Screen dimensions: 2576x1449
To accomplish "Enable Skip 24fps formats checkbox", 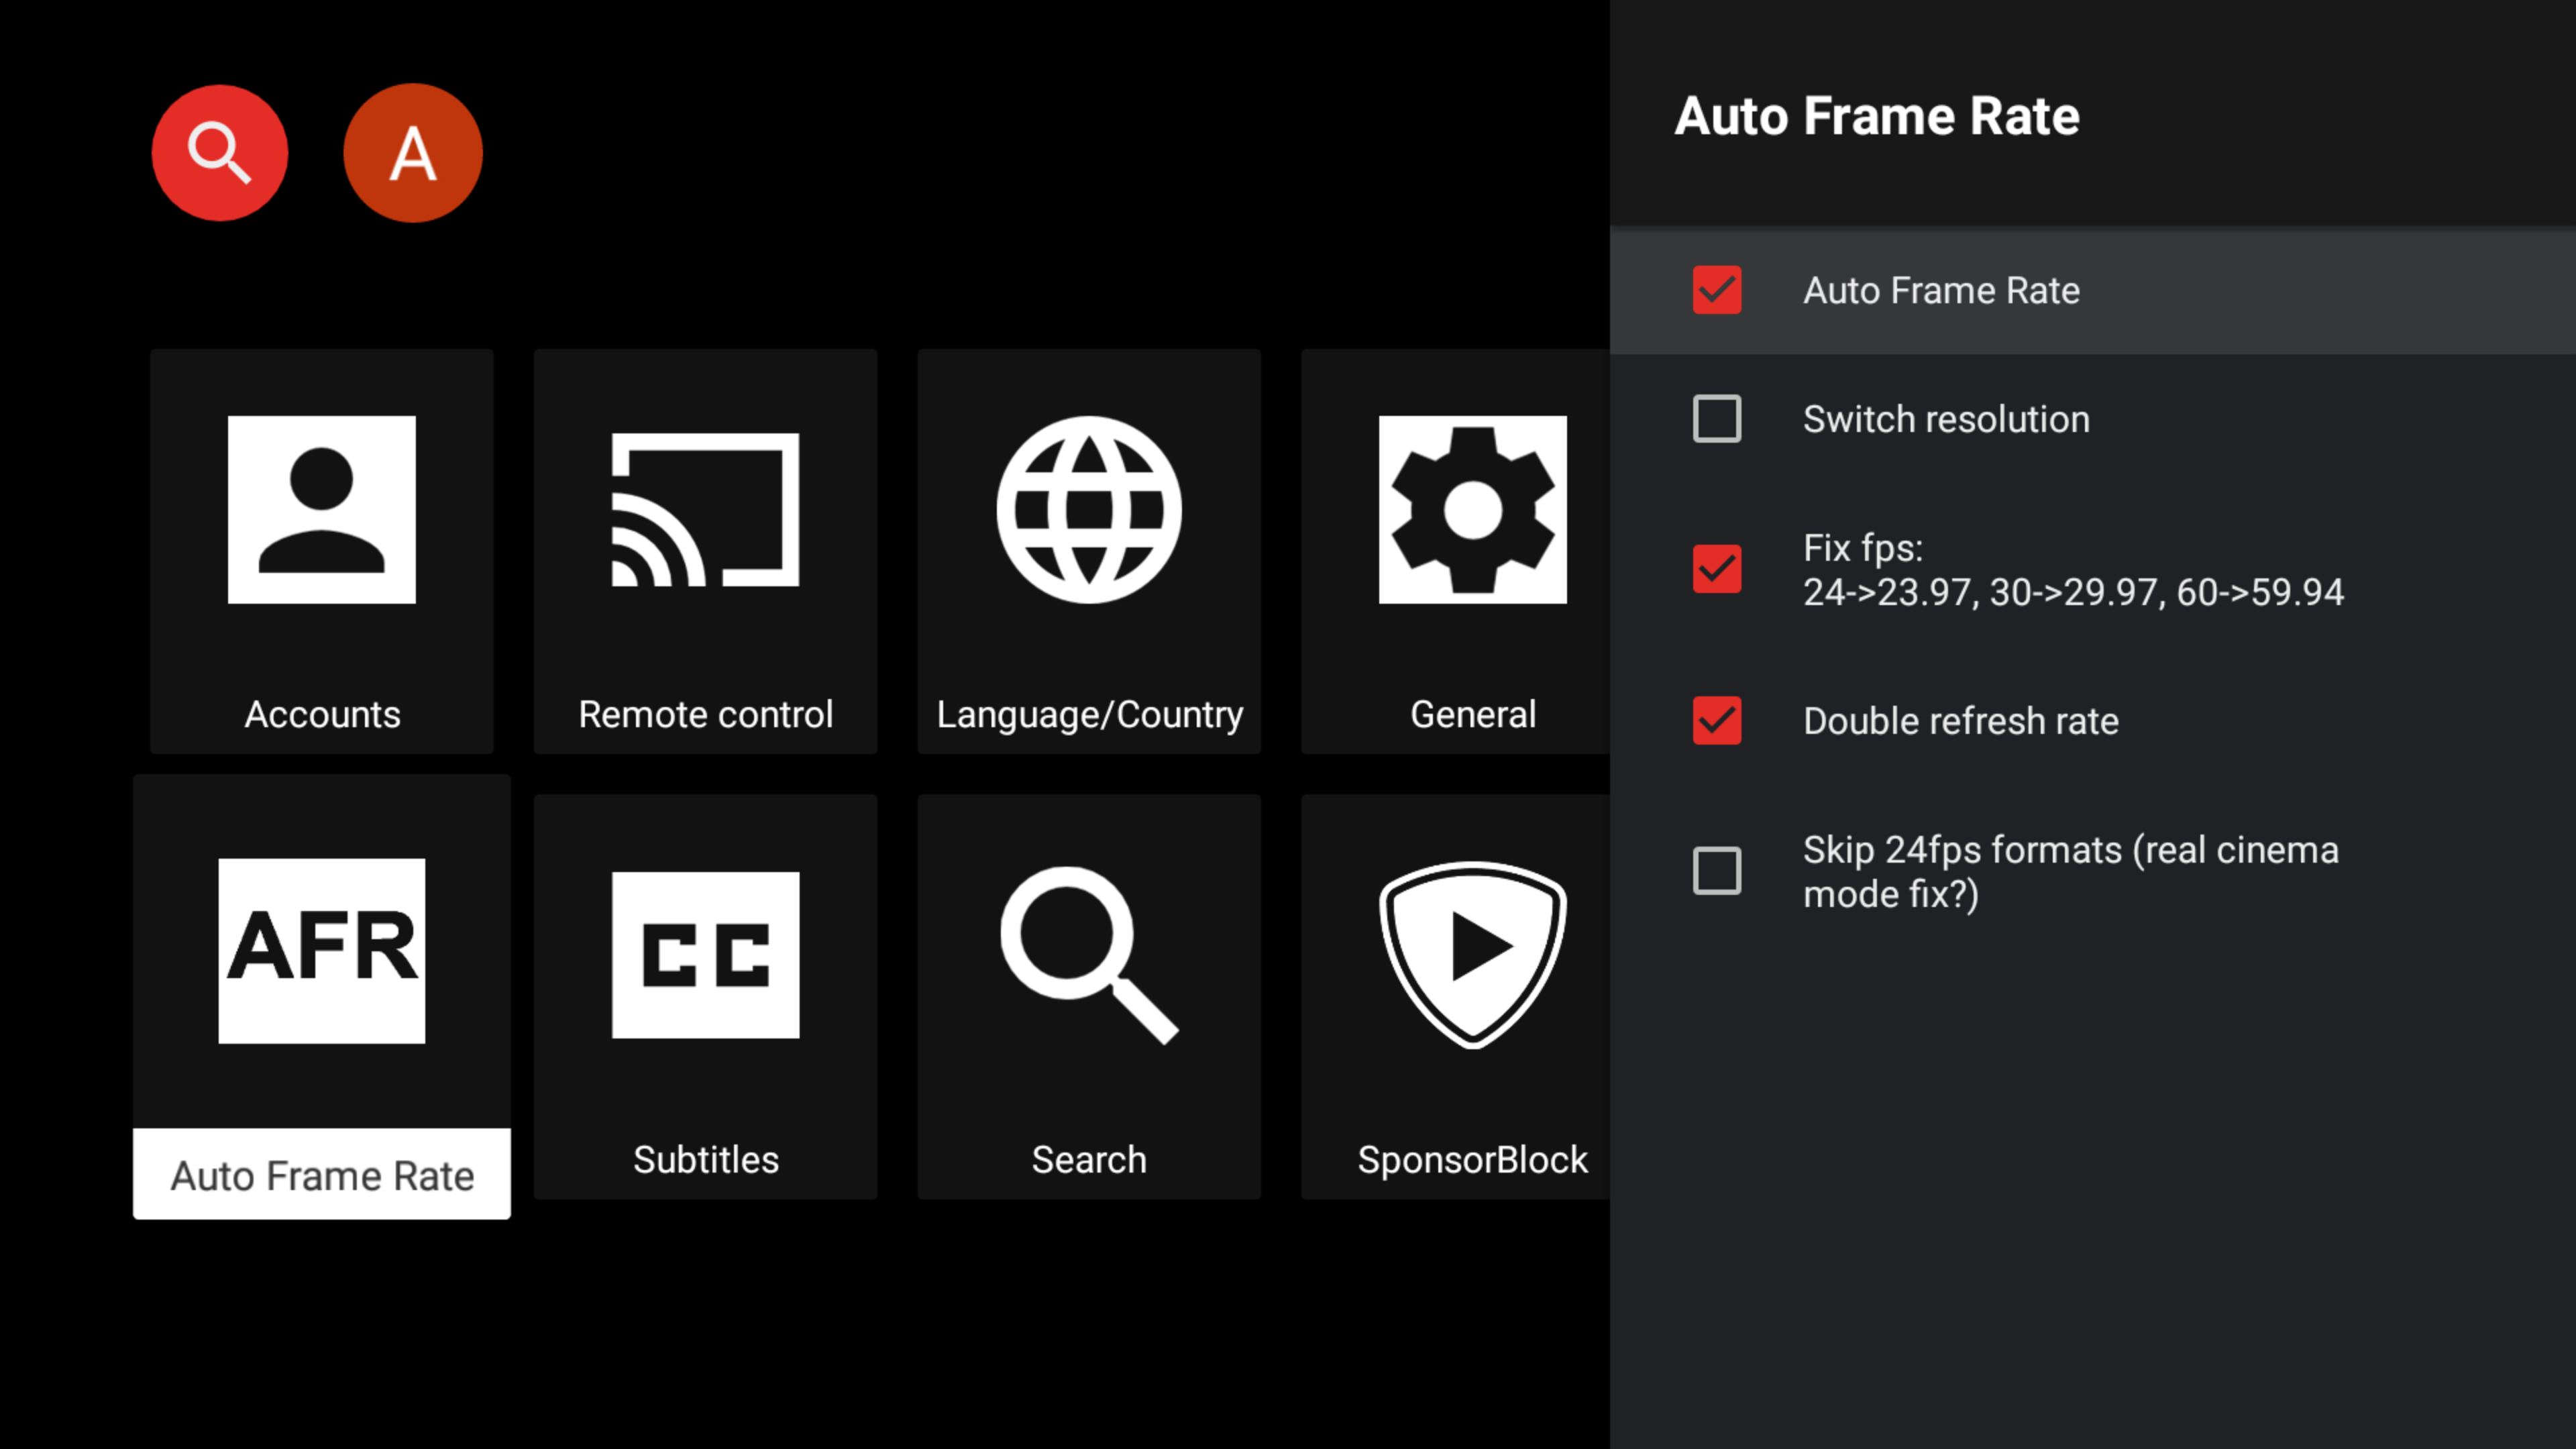I will tap(1717, 871).
